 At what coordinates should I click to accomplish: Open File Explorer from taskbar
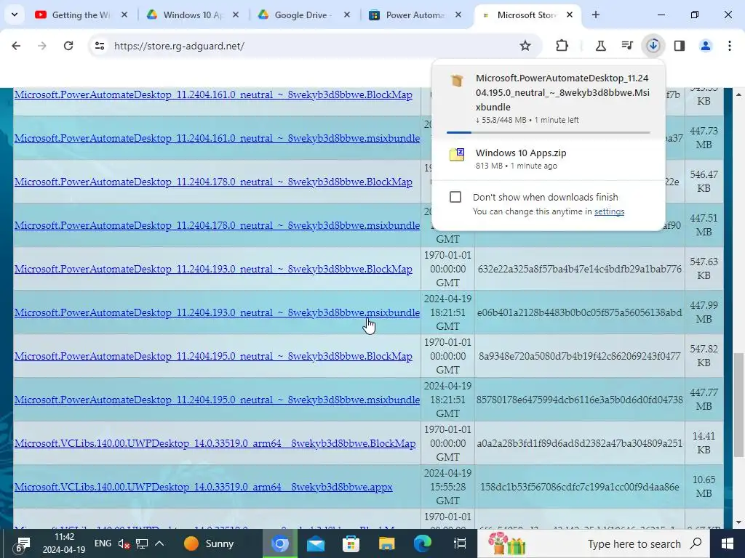387,543
